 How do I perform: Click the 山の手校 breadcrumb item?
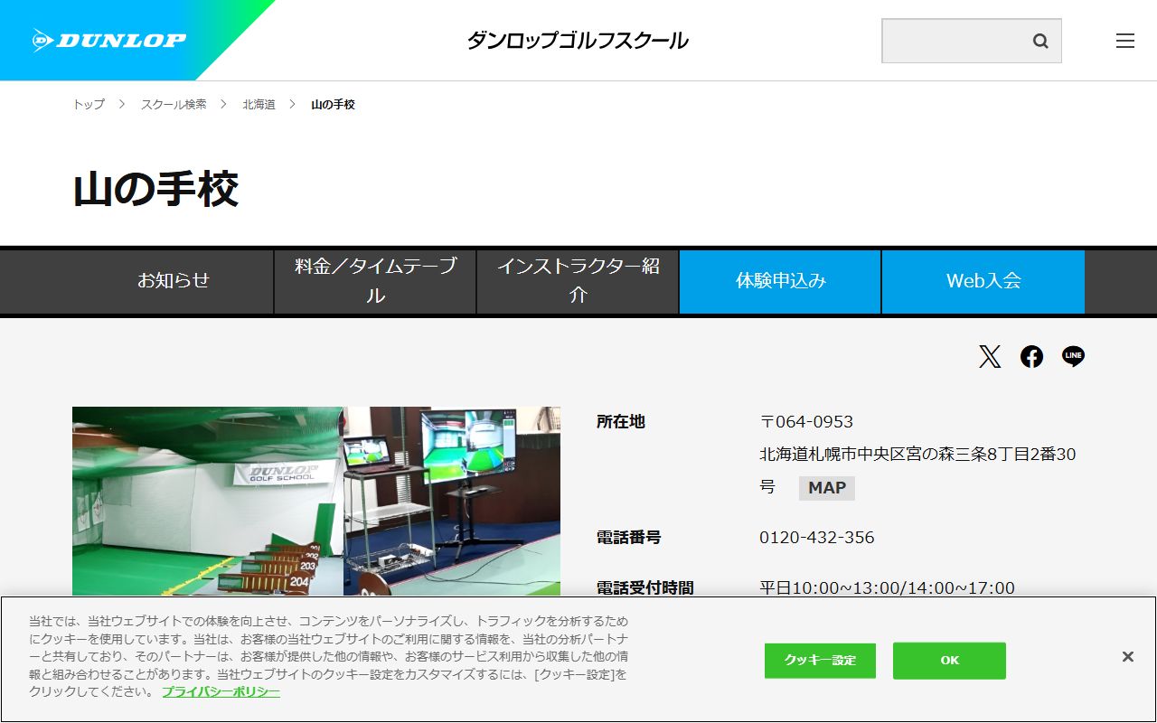[x=334, y=105]
